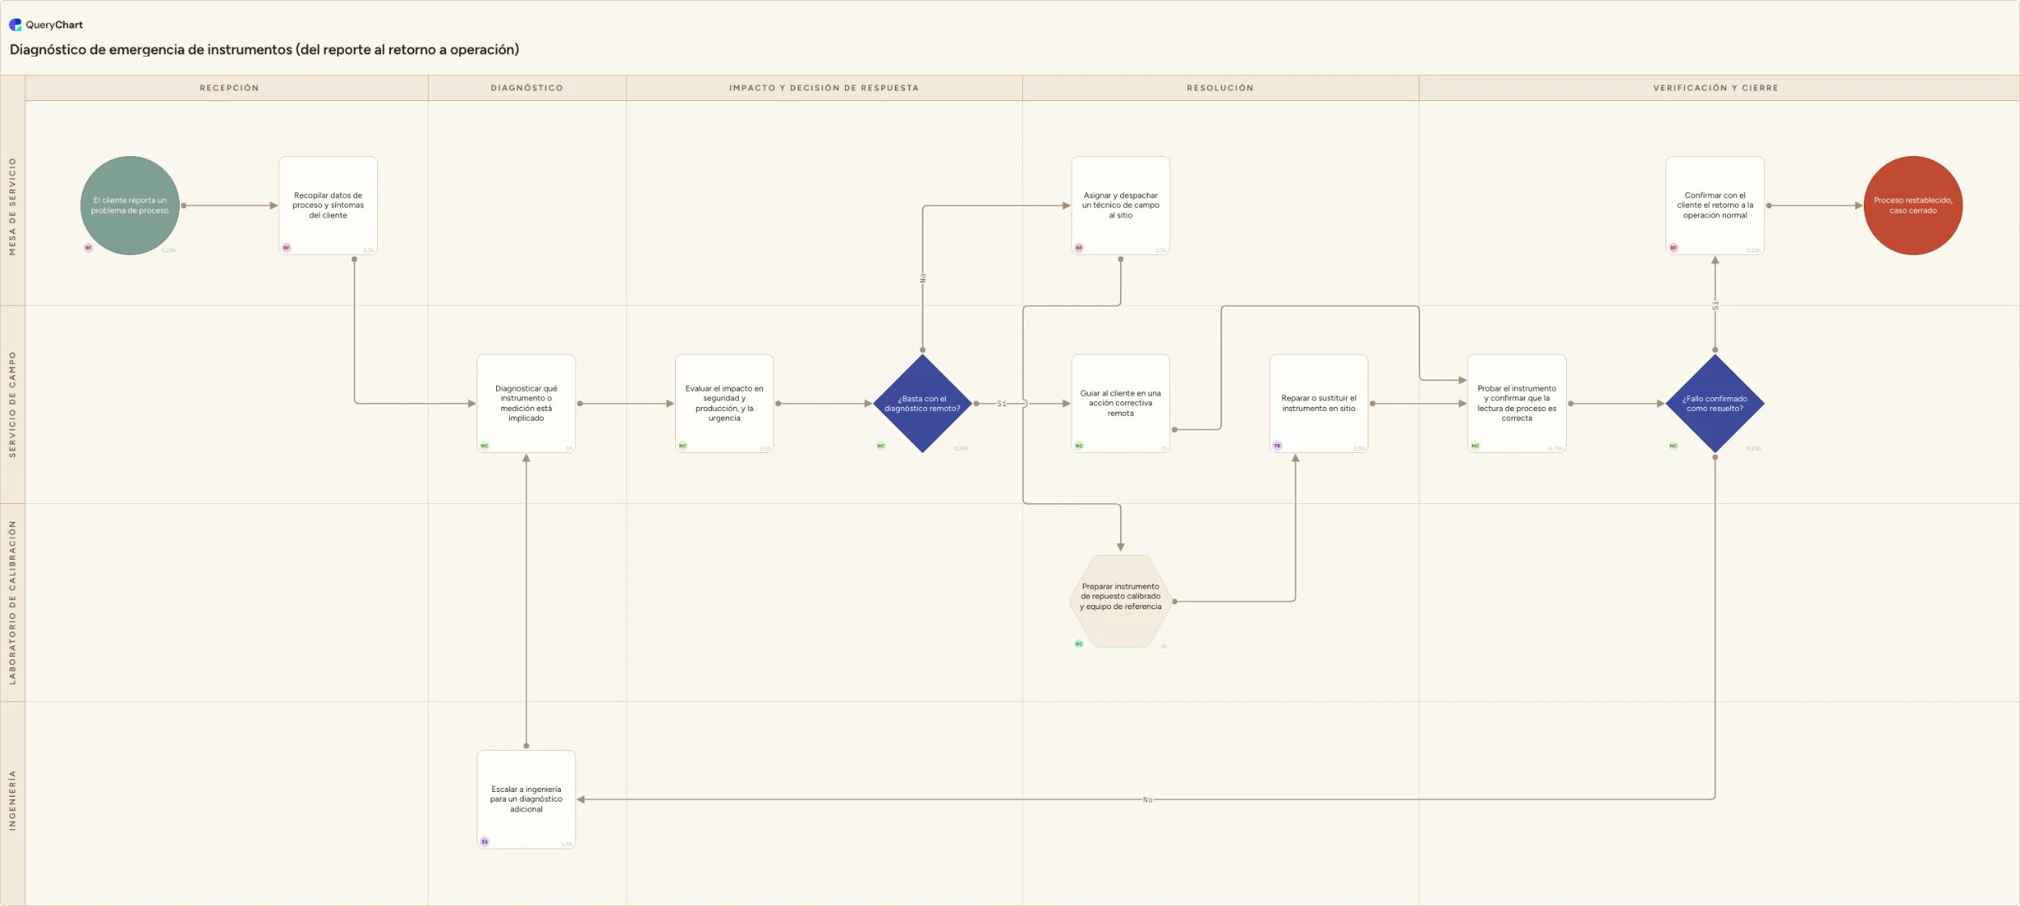Click the QueryChart logo icon
The image size is (2020, 906).
(15, 24)
